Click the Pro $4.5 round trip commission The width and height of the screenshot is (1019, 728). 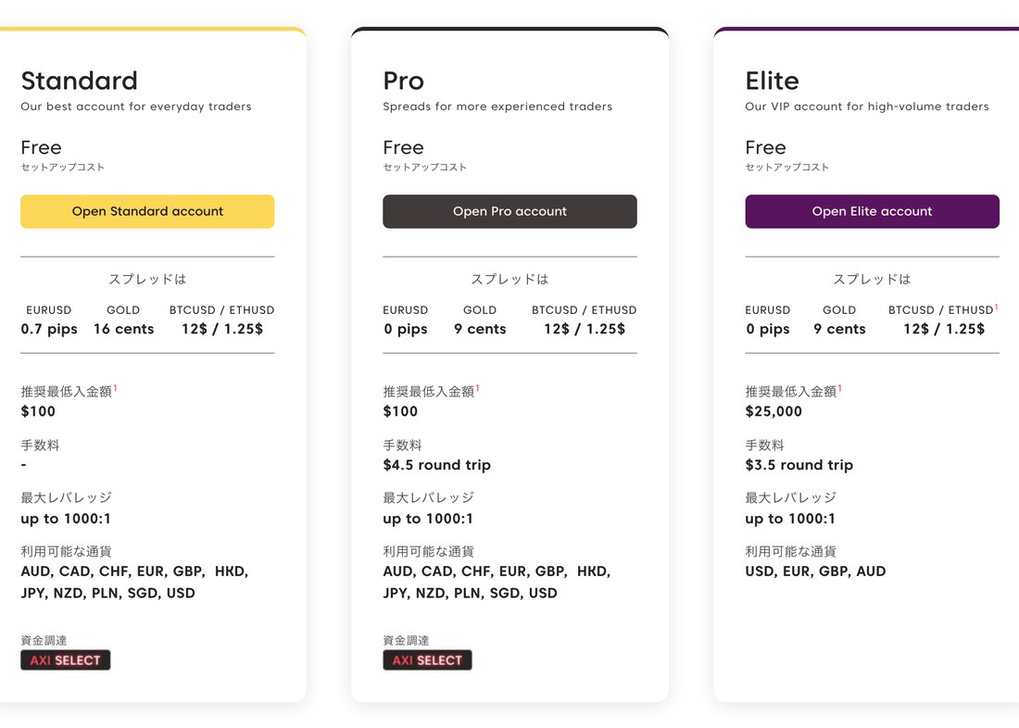click(x=436, y=465)
